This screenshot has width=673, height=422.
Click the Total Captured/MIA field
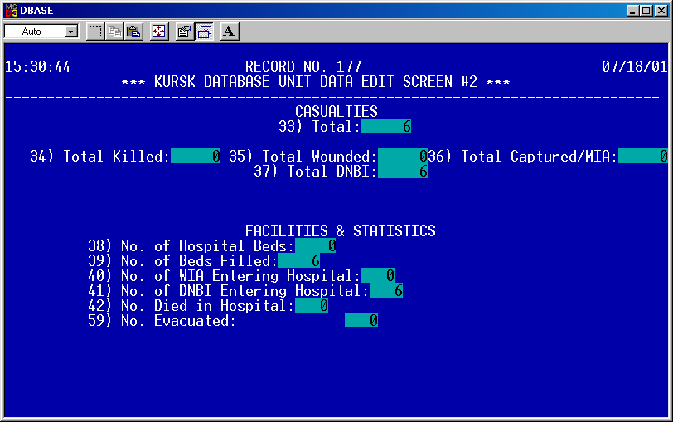coord(642,157)
